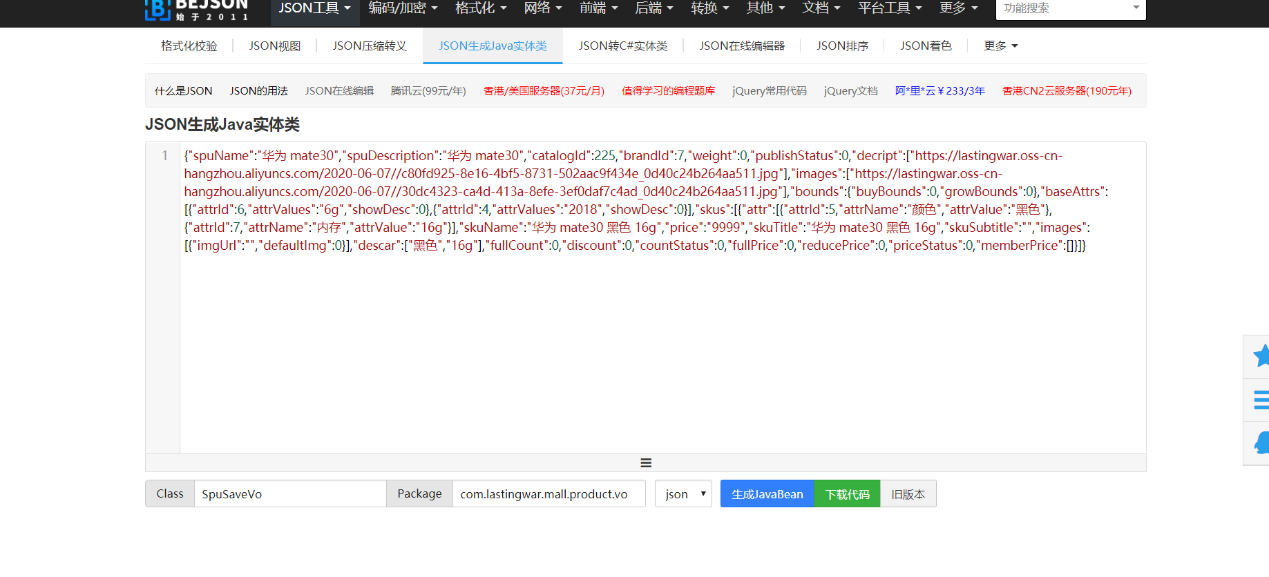Open the JSON工具 dropdown menu

pos(314,8)
